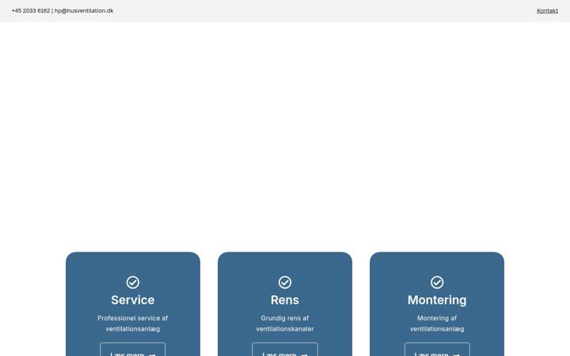
Task: Click the text 'Montering af ventilationsanlæg'
Action: tap(437, 324)
